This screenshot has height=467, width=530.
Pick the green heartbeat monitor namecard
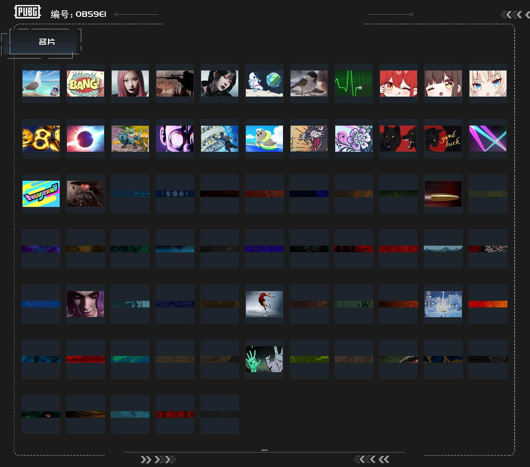point(354,83)
